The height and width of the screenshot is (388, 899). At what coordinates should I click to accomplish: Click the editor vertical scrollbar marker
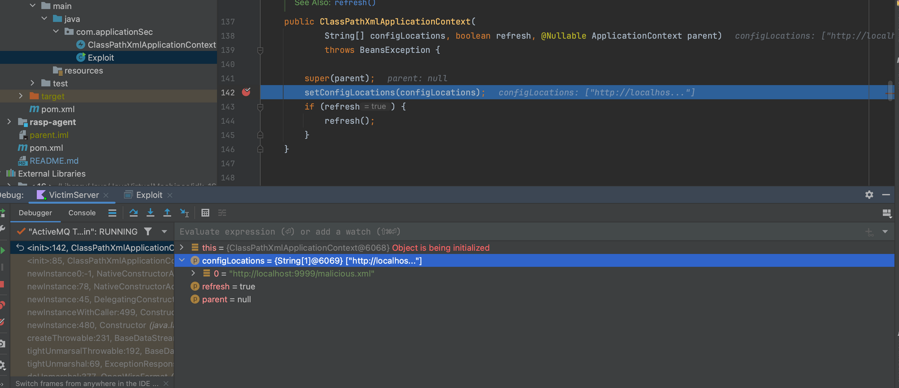tap(890, 91)
